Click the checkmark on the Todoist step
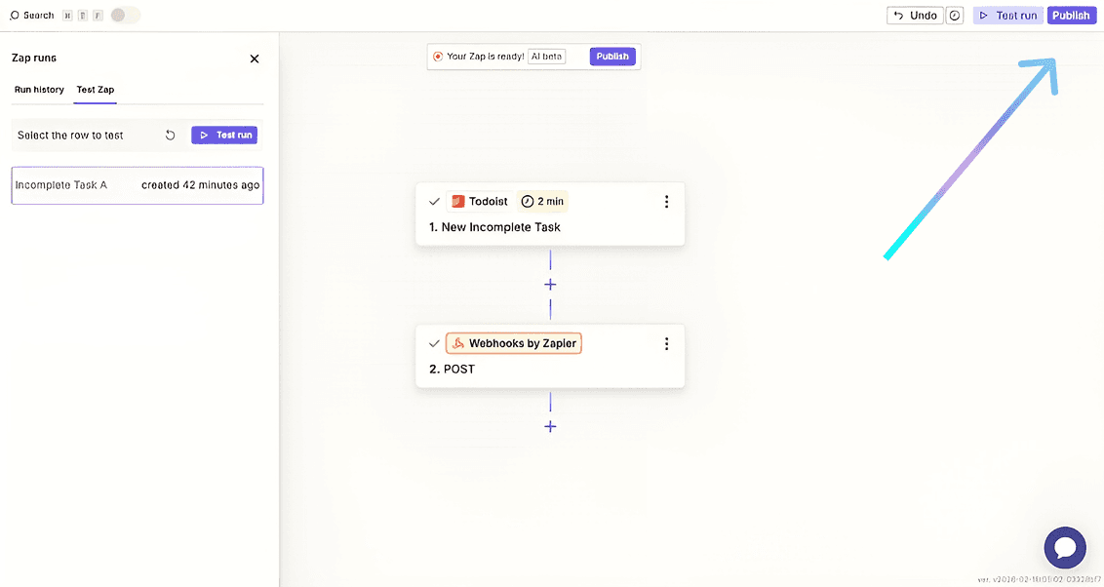 pyautogui.click(x=434, y=201)
